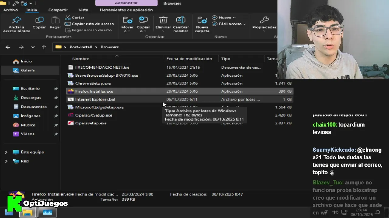Click the File Explorer taskbar icon
This screenshot has width=389, height=218.
pos(27,213)
